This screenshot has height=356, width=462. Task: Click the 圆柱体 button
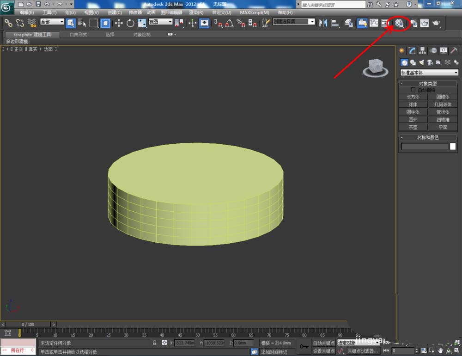tap(413, 112)
